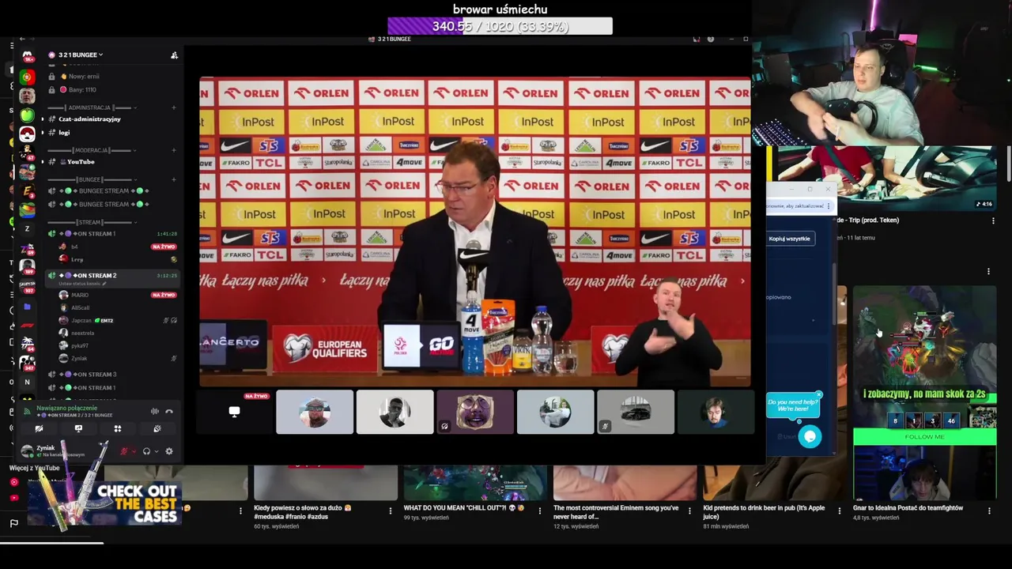This screenshot has width=1012, height=569.
Task: Open Discord user settings gear
Action: click(x=168, y=451)
